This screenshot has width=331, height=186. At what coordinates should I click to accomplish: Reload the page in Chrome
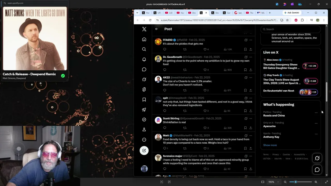[150, 20]
